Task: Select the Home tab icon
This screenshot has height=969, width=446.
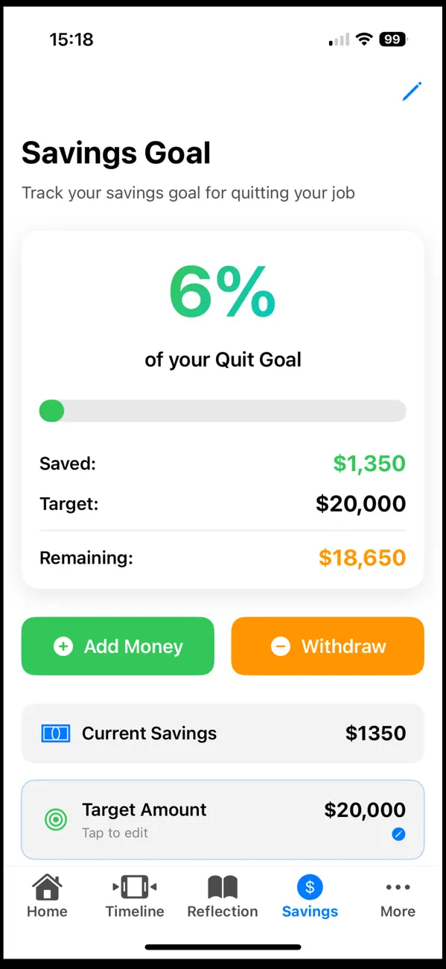Action: point(47,888)
